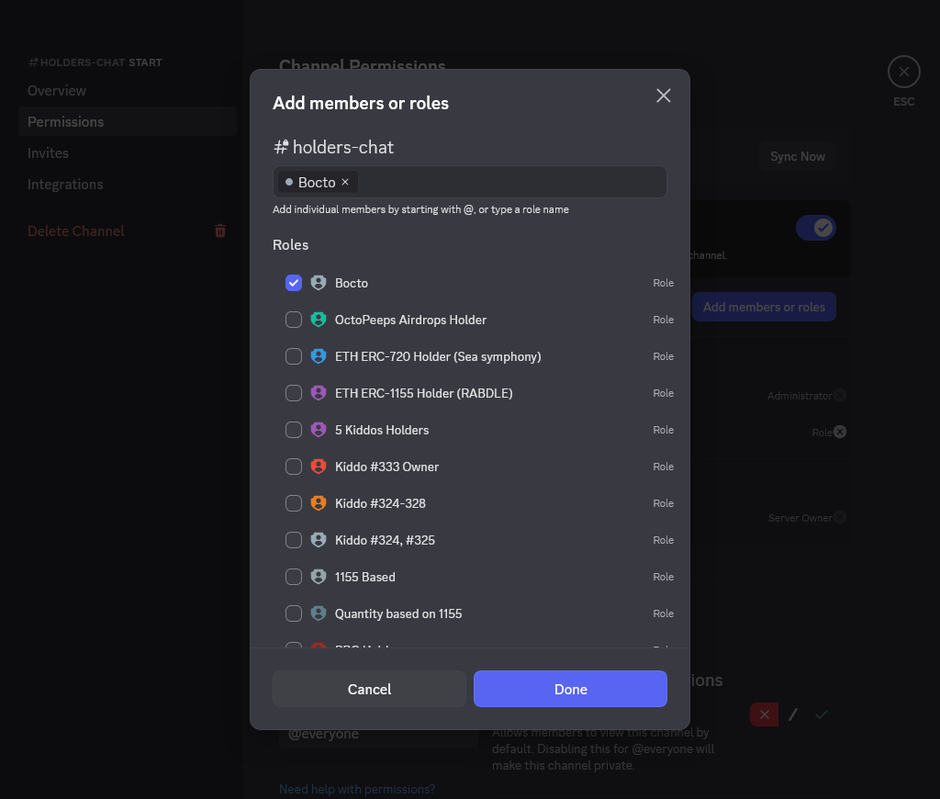Click the Kiddo #324-328 orange role icon
The image size is (940, 799).
click(319, 503)
